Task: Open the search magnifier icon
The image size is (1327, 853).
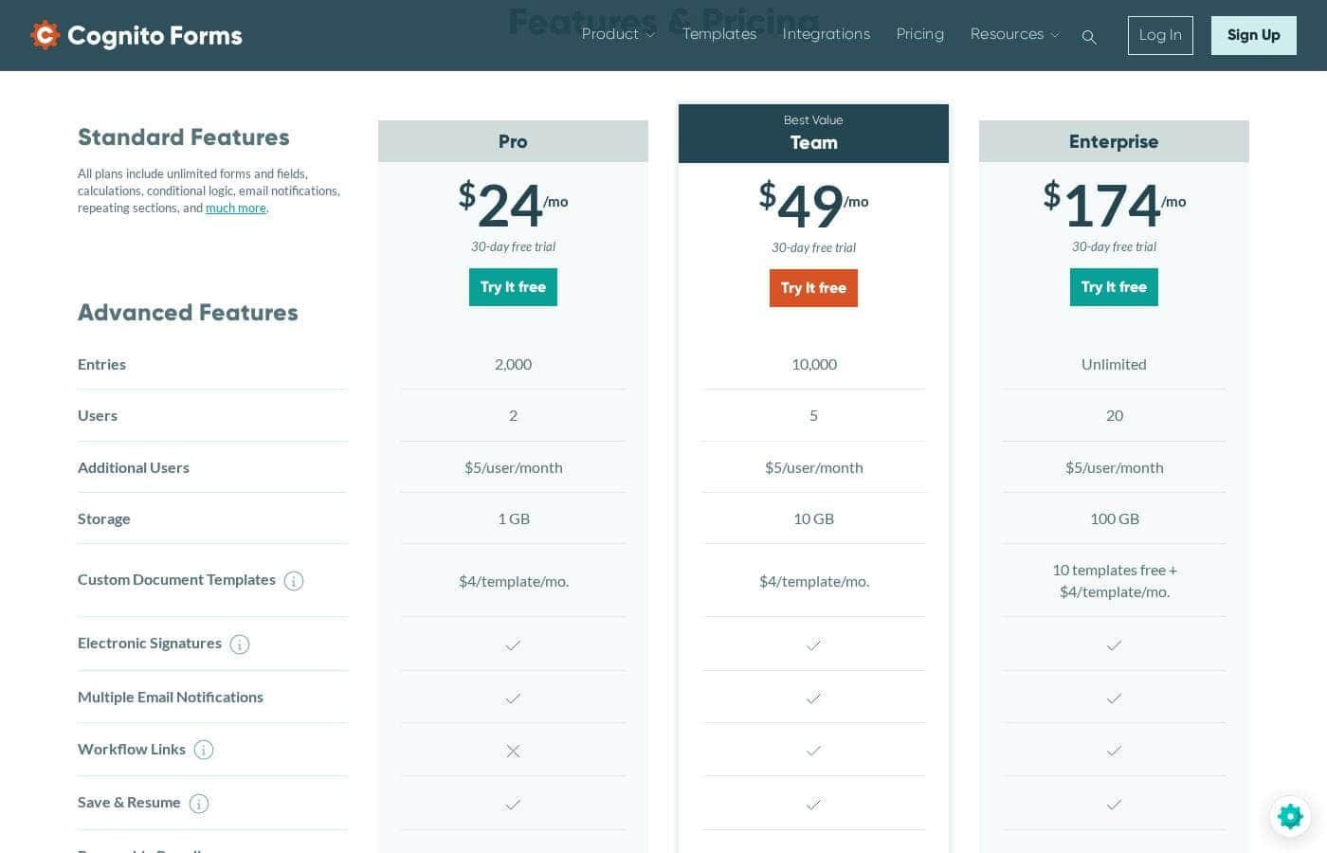Action: click(x=1089, y=37)
